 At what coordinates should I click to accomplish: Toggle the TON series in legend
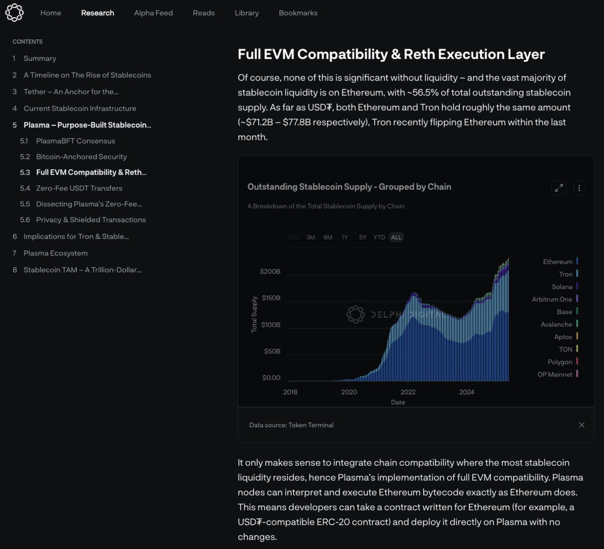coord(568,349)
